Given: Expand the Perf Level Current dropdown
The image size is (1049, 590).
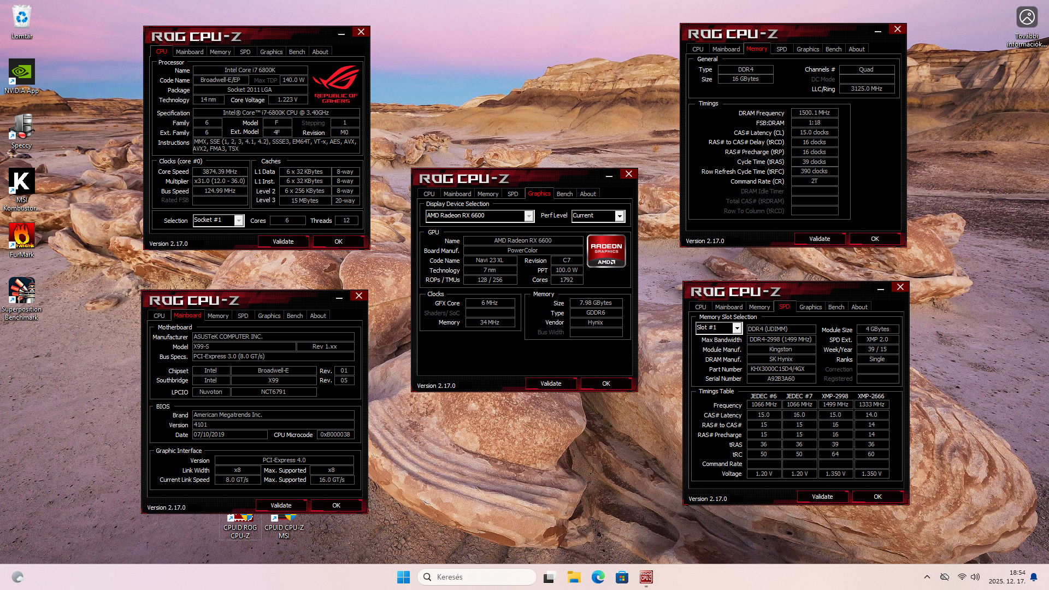Looking at the screenshot, I should 620,216.
